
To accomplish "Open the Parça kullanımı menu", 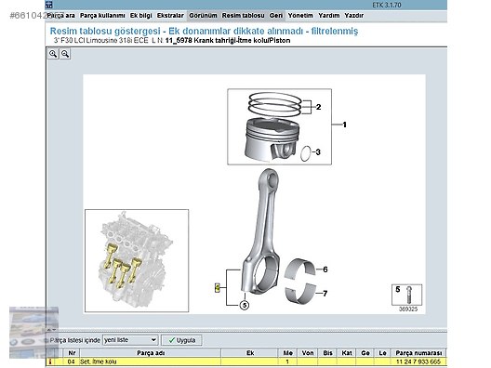I will (102, 16).
